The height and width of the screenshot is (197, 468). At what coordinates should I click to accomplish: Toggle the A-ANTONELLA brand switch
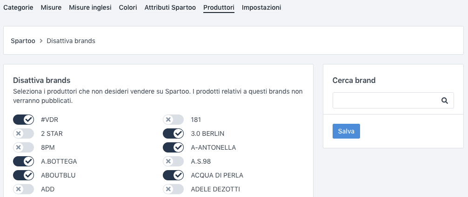(174, 147)
